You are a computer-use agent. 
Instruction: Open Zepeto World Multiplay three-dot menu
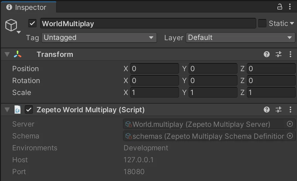(x=290, y=110)
